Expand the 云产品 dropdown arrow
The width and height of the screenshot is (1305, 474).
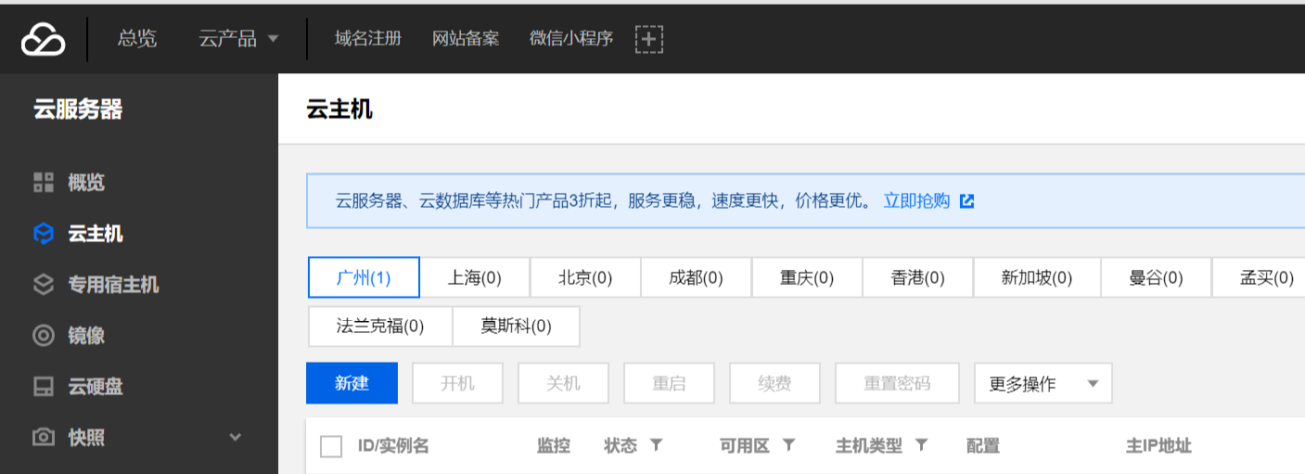pyautogui.click(x=273, y=39)
